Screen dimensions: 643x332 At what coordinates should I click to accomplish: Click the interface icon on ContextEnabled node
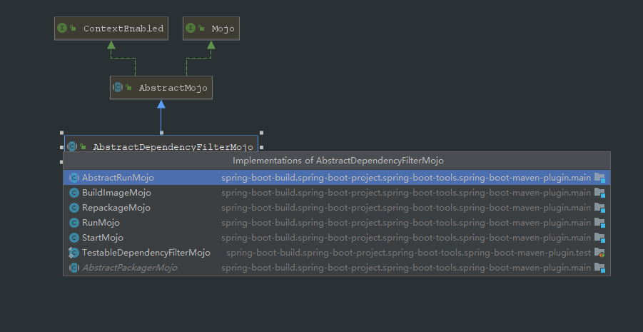[62, 29]
